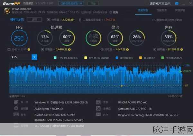Viewport: 193px width, 136px height.
Task: Click the Windows system icon in hardware list
Action: [x=16, y=102]
